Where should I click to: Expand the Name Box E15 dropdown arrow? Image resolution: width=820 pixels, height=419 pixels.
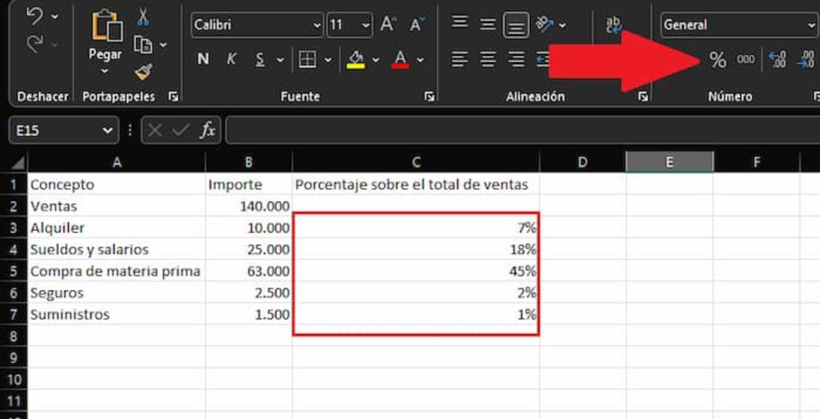(108, 130)
